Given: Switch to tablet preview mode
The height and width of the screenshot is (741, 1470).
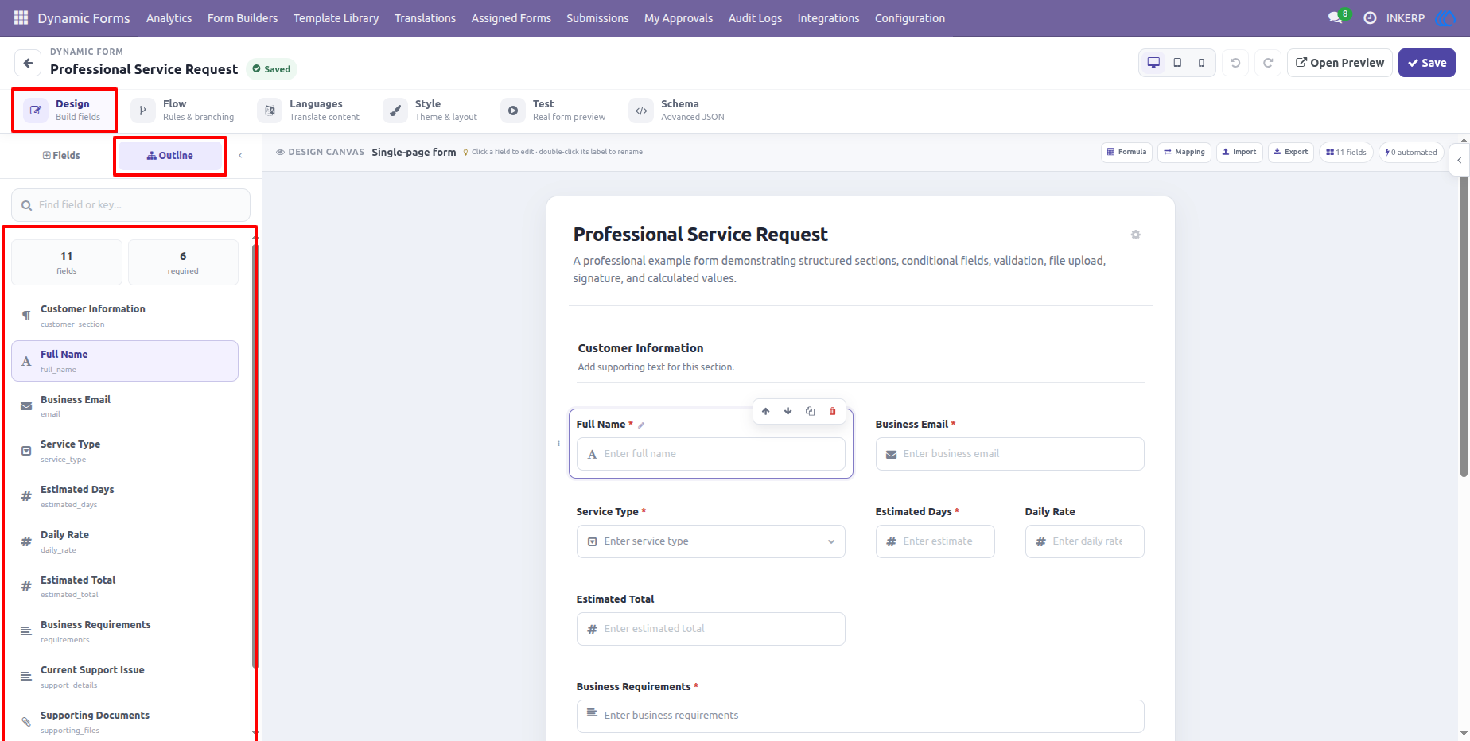Looking at the screenshot, I should [1177, 63].
